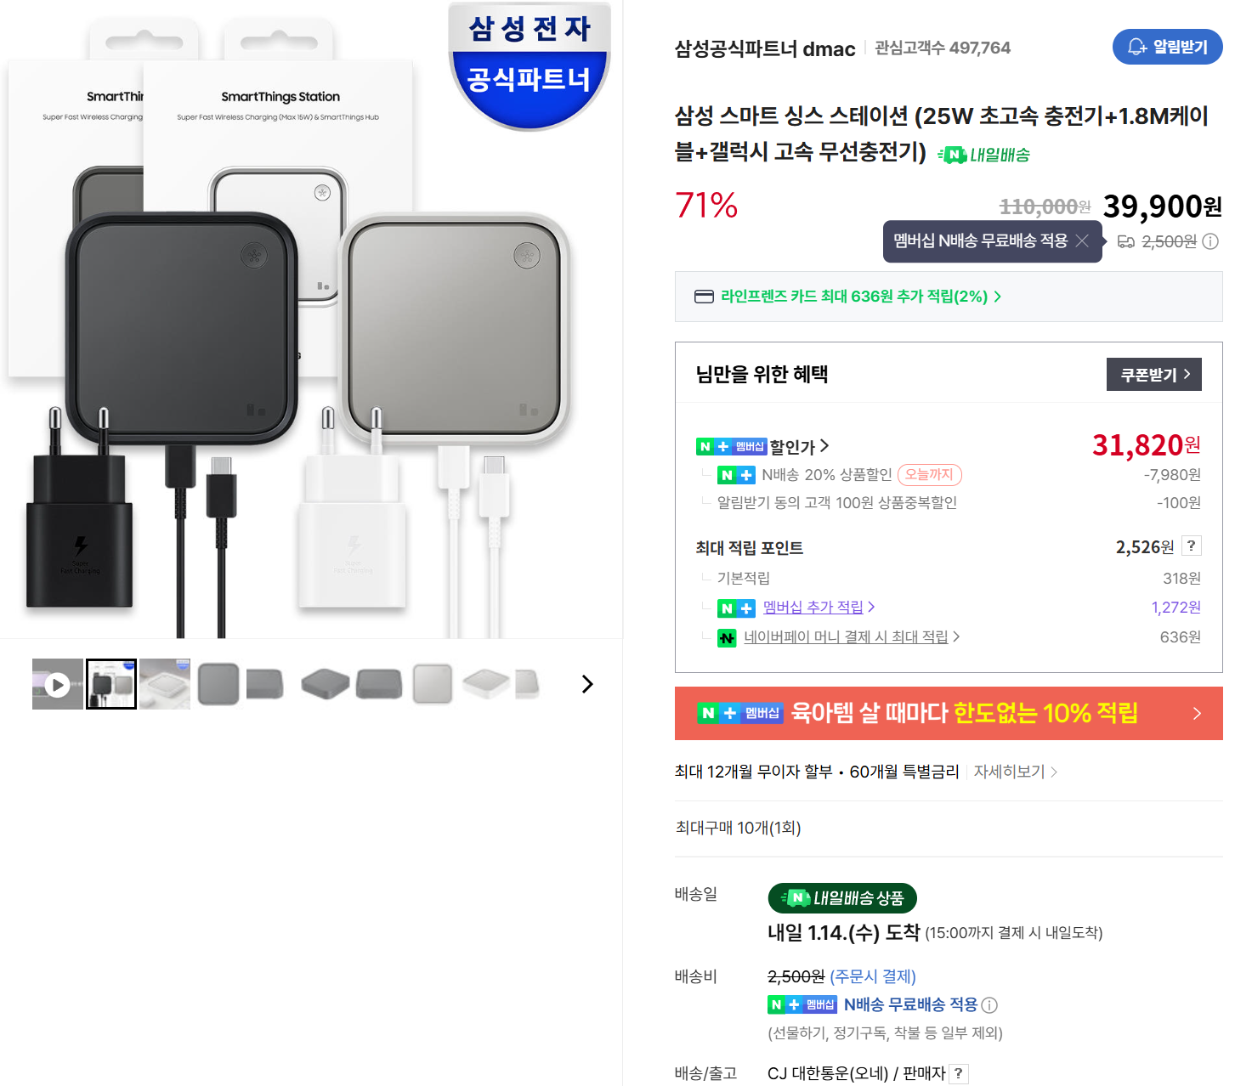Click the 내일배송 상품 green badge
Viewport: 1235px width, 1086px height.
click(841, 898)
